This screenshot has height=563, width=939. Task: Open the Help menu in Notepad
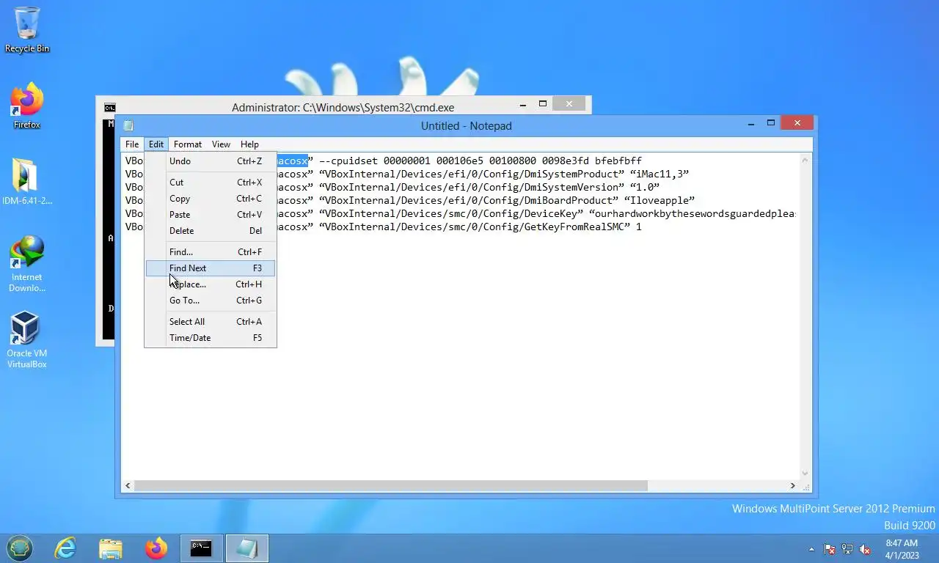(x=249, y=144)
